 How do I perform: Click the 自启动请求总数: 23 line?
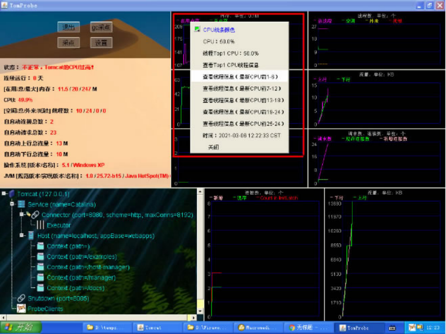click(x=30, y=132)
